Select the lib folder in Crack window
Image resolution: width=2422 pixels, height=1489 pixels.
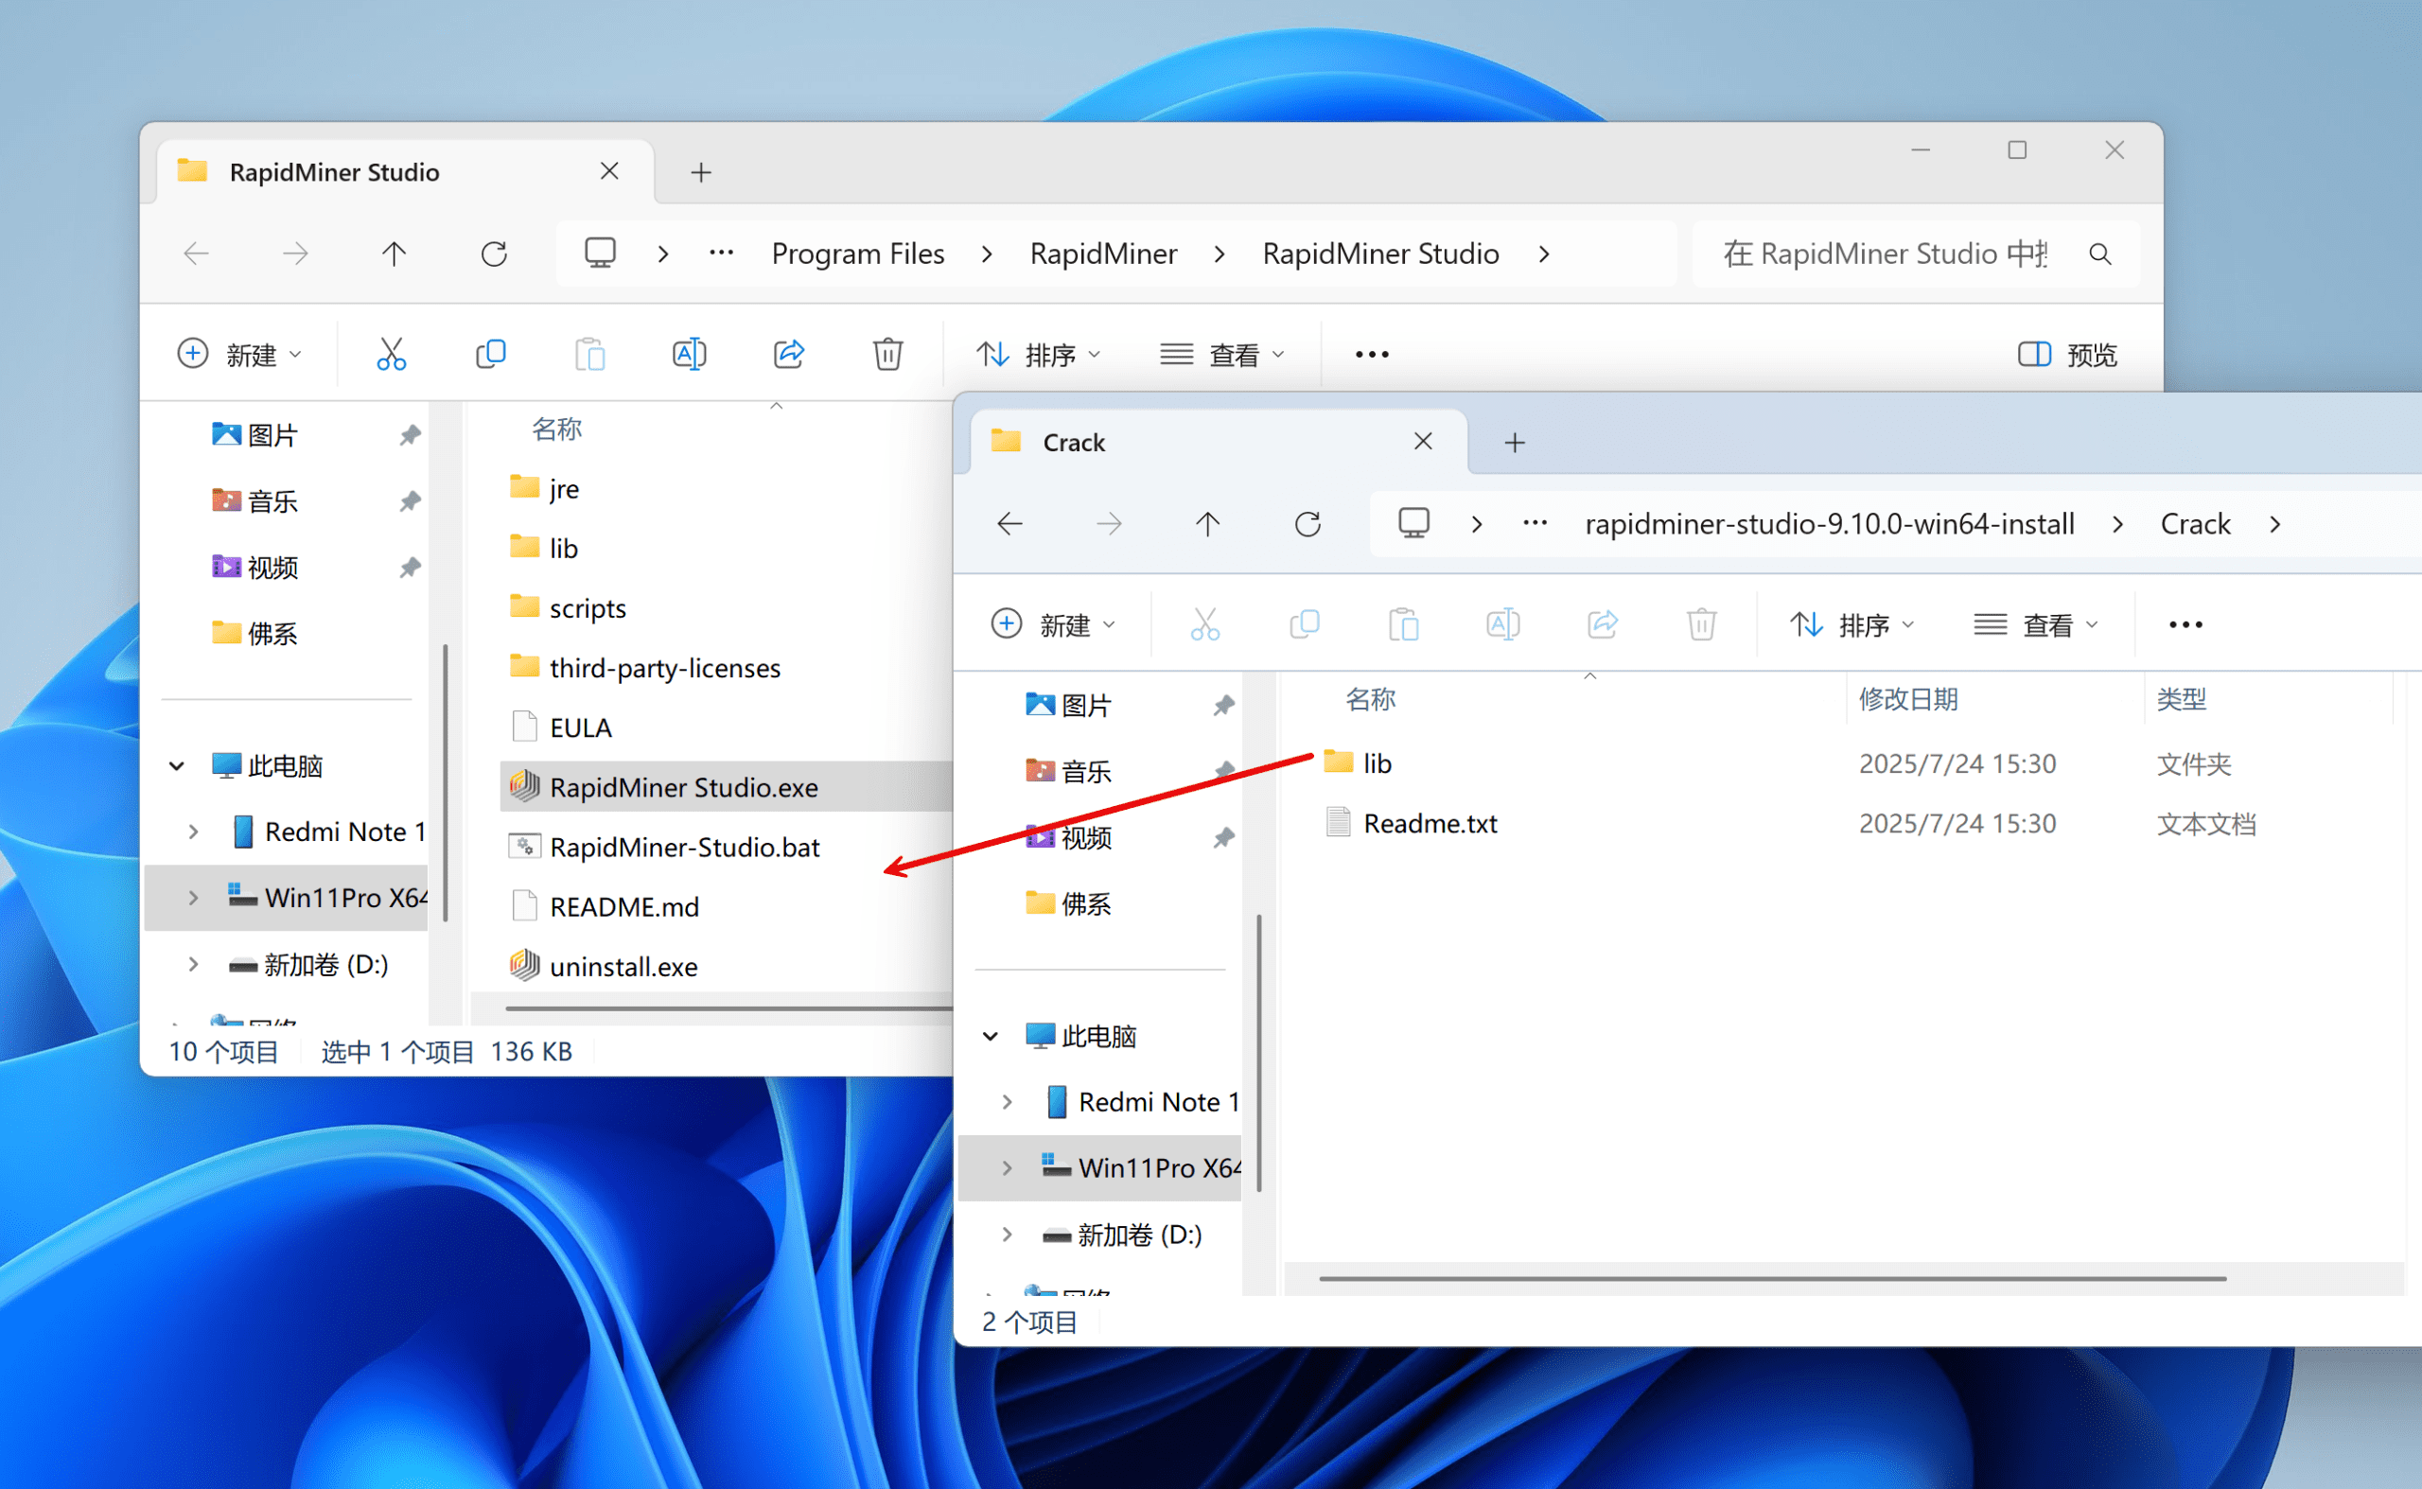pyautogui.click(x=1376, y=763)
